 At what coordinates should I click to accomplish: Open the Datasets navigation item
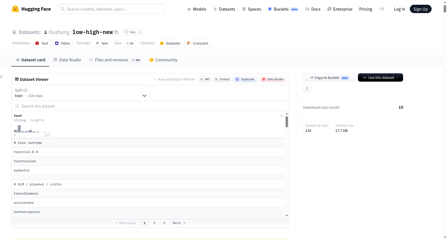point(224,9)
